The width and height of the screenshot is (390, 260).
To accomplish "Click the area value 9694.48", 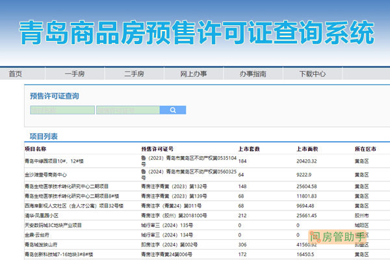I will [x=305, y=206].
